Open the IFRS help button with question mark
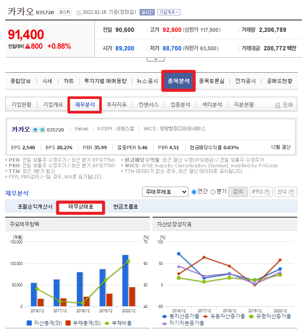 coord(261,192)
